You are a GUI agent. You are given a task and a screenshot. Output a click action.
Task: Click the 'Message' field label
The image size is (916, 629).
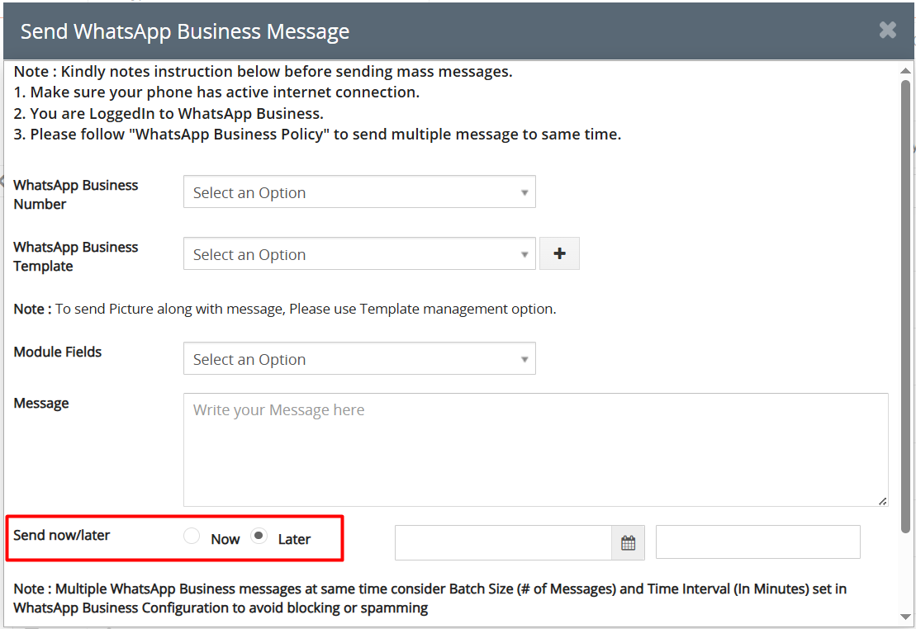tap(41, 403)
